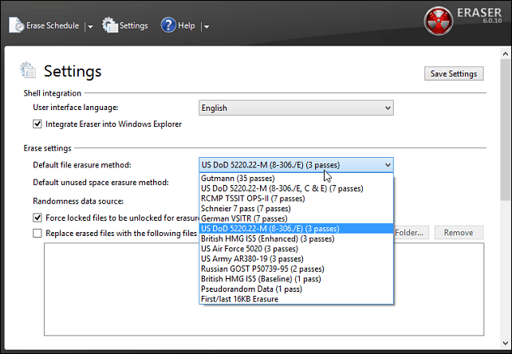This screenshot has width=512, height=354.
Task: Click the vertical scrollbar thumb
Action: tap(506, 130)
